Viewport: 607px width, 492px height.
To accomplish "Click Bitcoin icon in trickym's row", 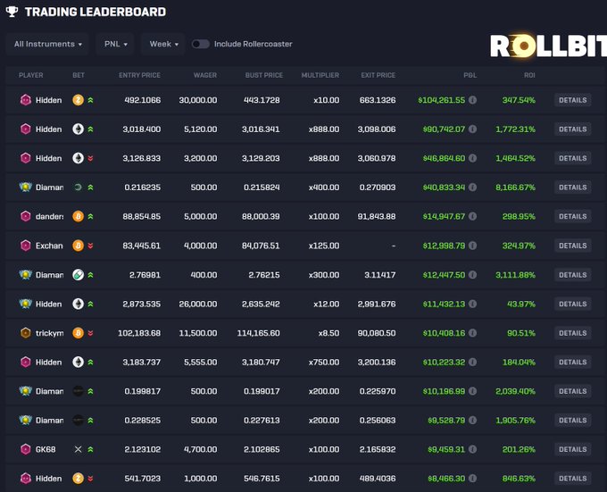I will [79, 333].
